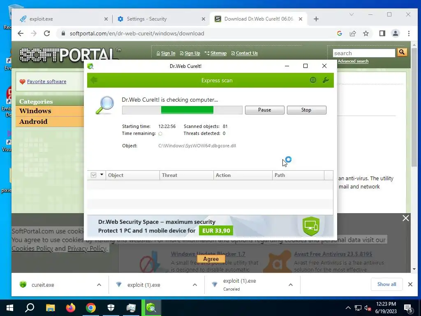Viewport: 421px width, 316px height.
Task: Click EUR 33,90 price badge
Action: (216, 230)
